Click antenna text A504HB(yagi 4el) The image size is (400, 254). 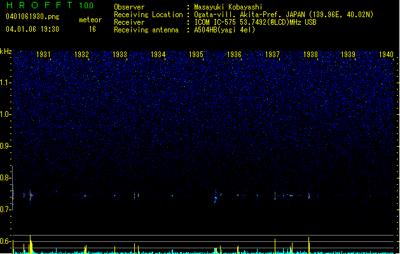coord(224,30)
